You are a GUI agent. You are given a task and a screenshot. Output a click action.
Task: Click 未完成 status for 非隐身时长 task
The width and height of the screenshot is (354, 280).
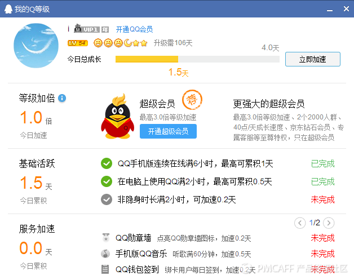pos(322,199)
